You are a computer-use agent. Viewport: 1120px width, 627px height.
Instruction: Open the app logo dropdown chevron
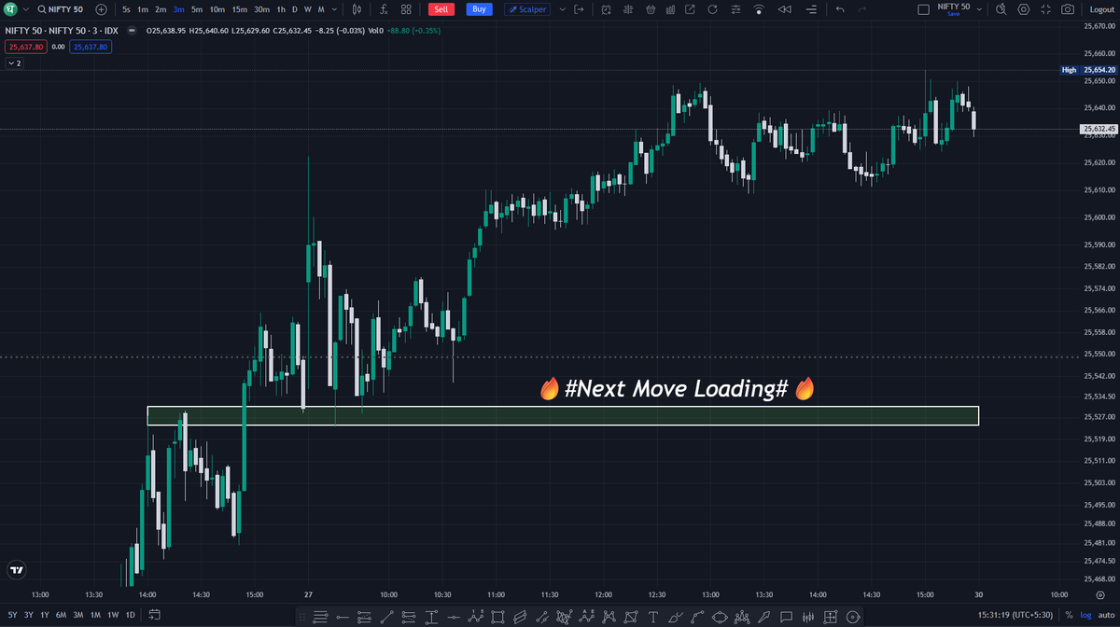click(24, 9)
